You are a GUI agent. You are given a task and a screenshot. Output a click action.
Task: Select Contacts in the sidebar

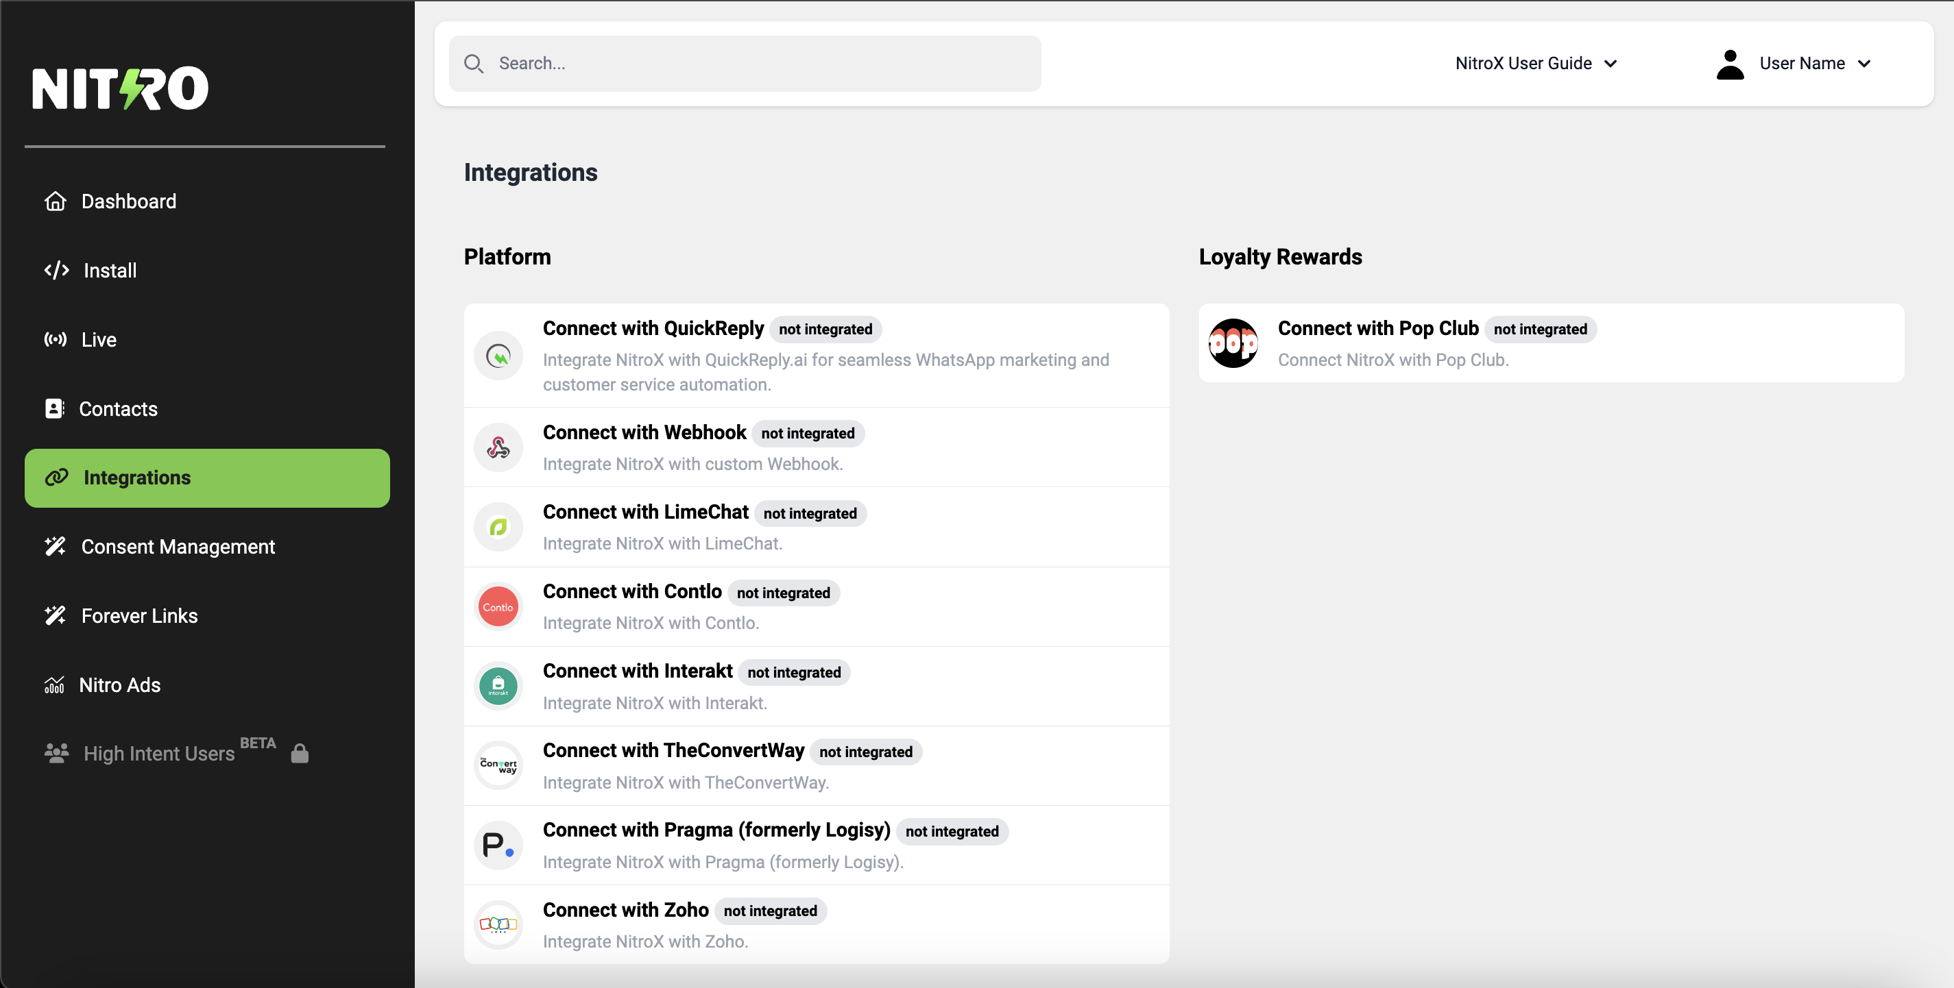[207, 408]
